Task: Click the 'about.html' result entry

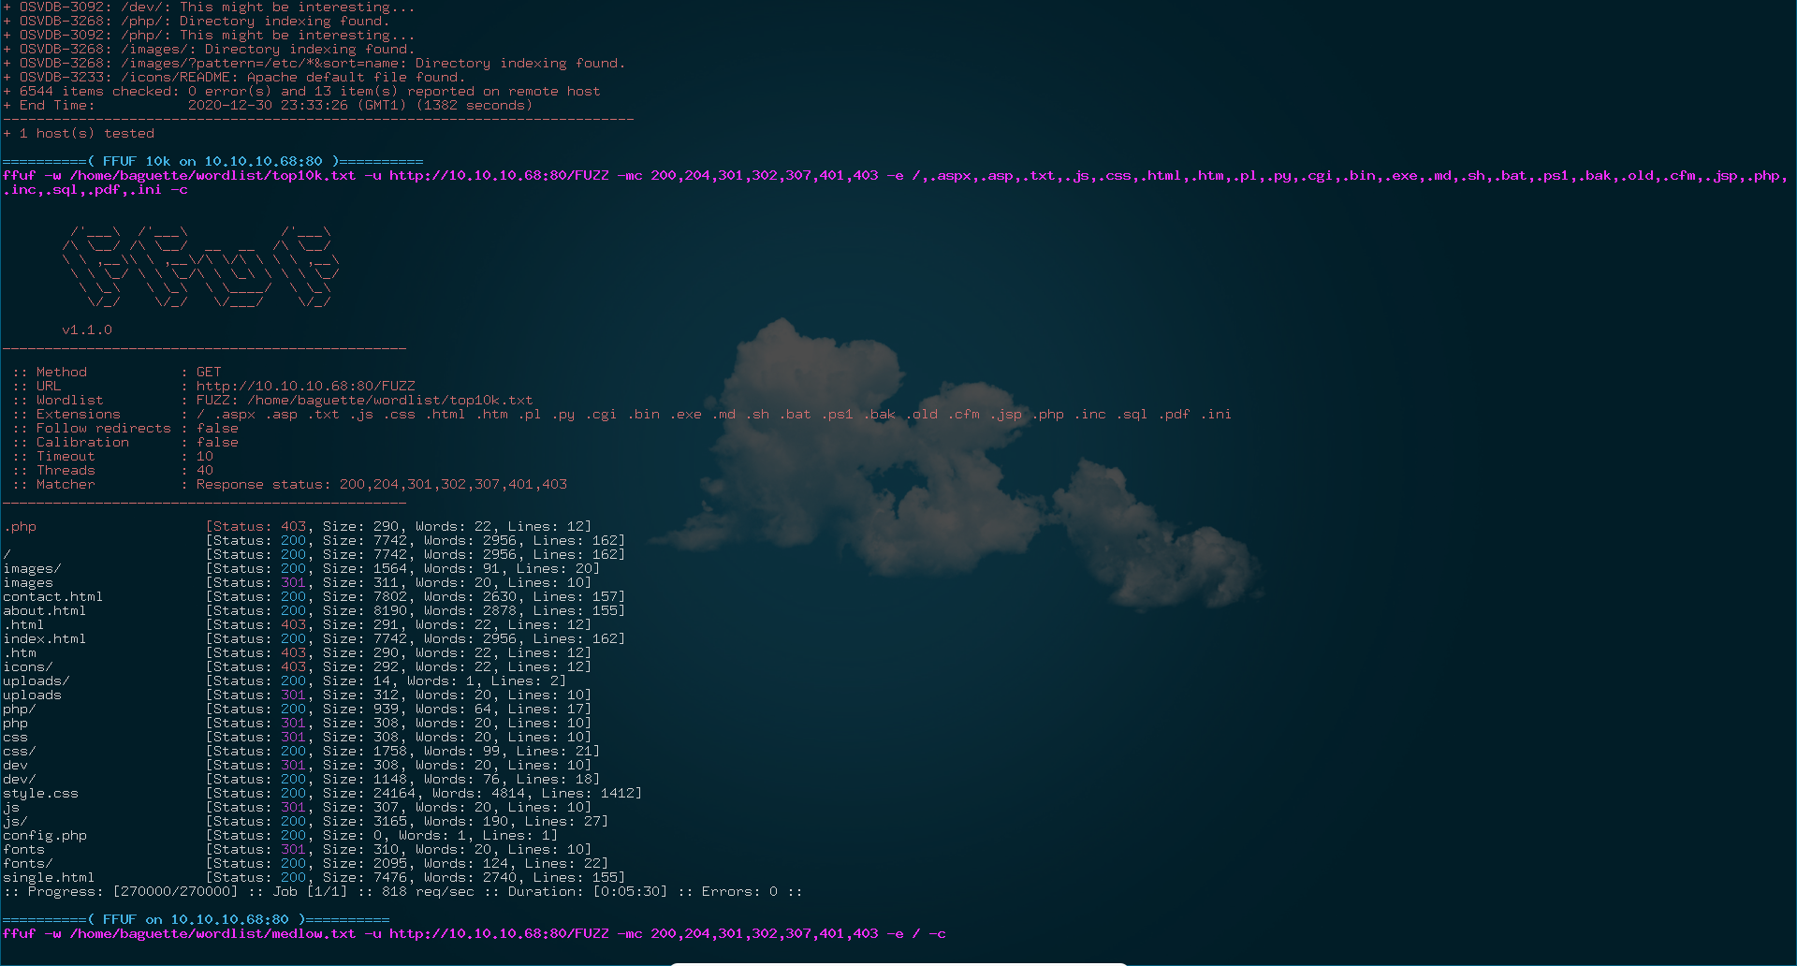Action: click(x=314, y=611)
